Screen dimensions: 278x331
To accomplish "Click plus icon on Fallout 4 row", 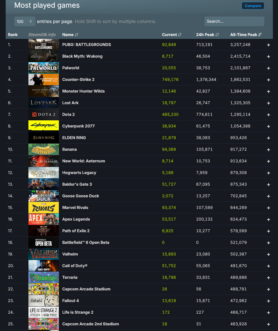I will 269,301.
